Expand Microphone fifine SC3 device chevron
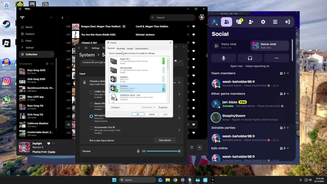Image resolution: width=327 pixels, height=184 pixels. click(x=179, y=118)
